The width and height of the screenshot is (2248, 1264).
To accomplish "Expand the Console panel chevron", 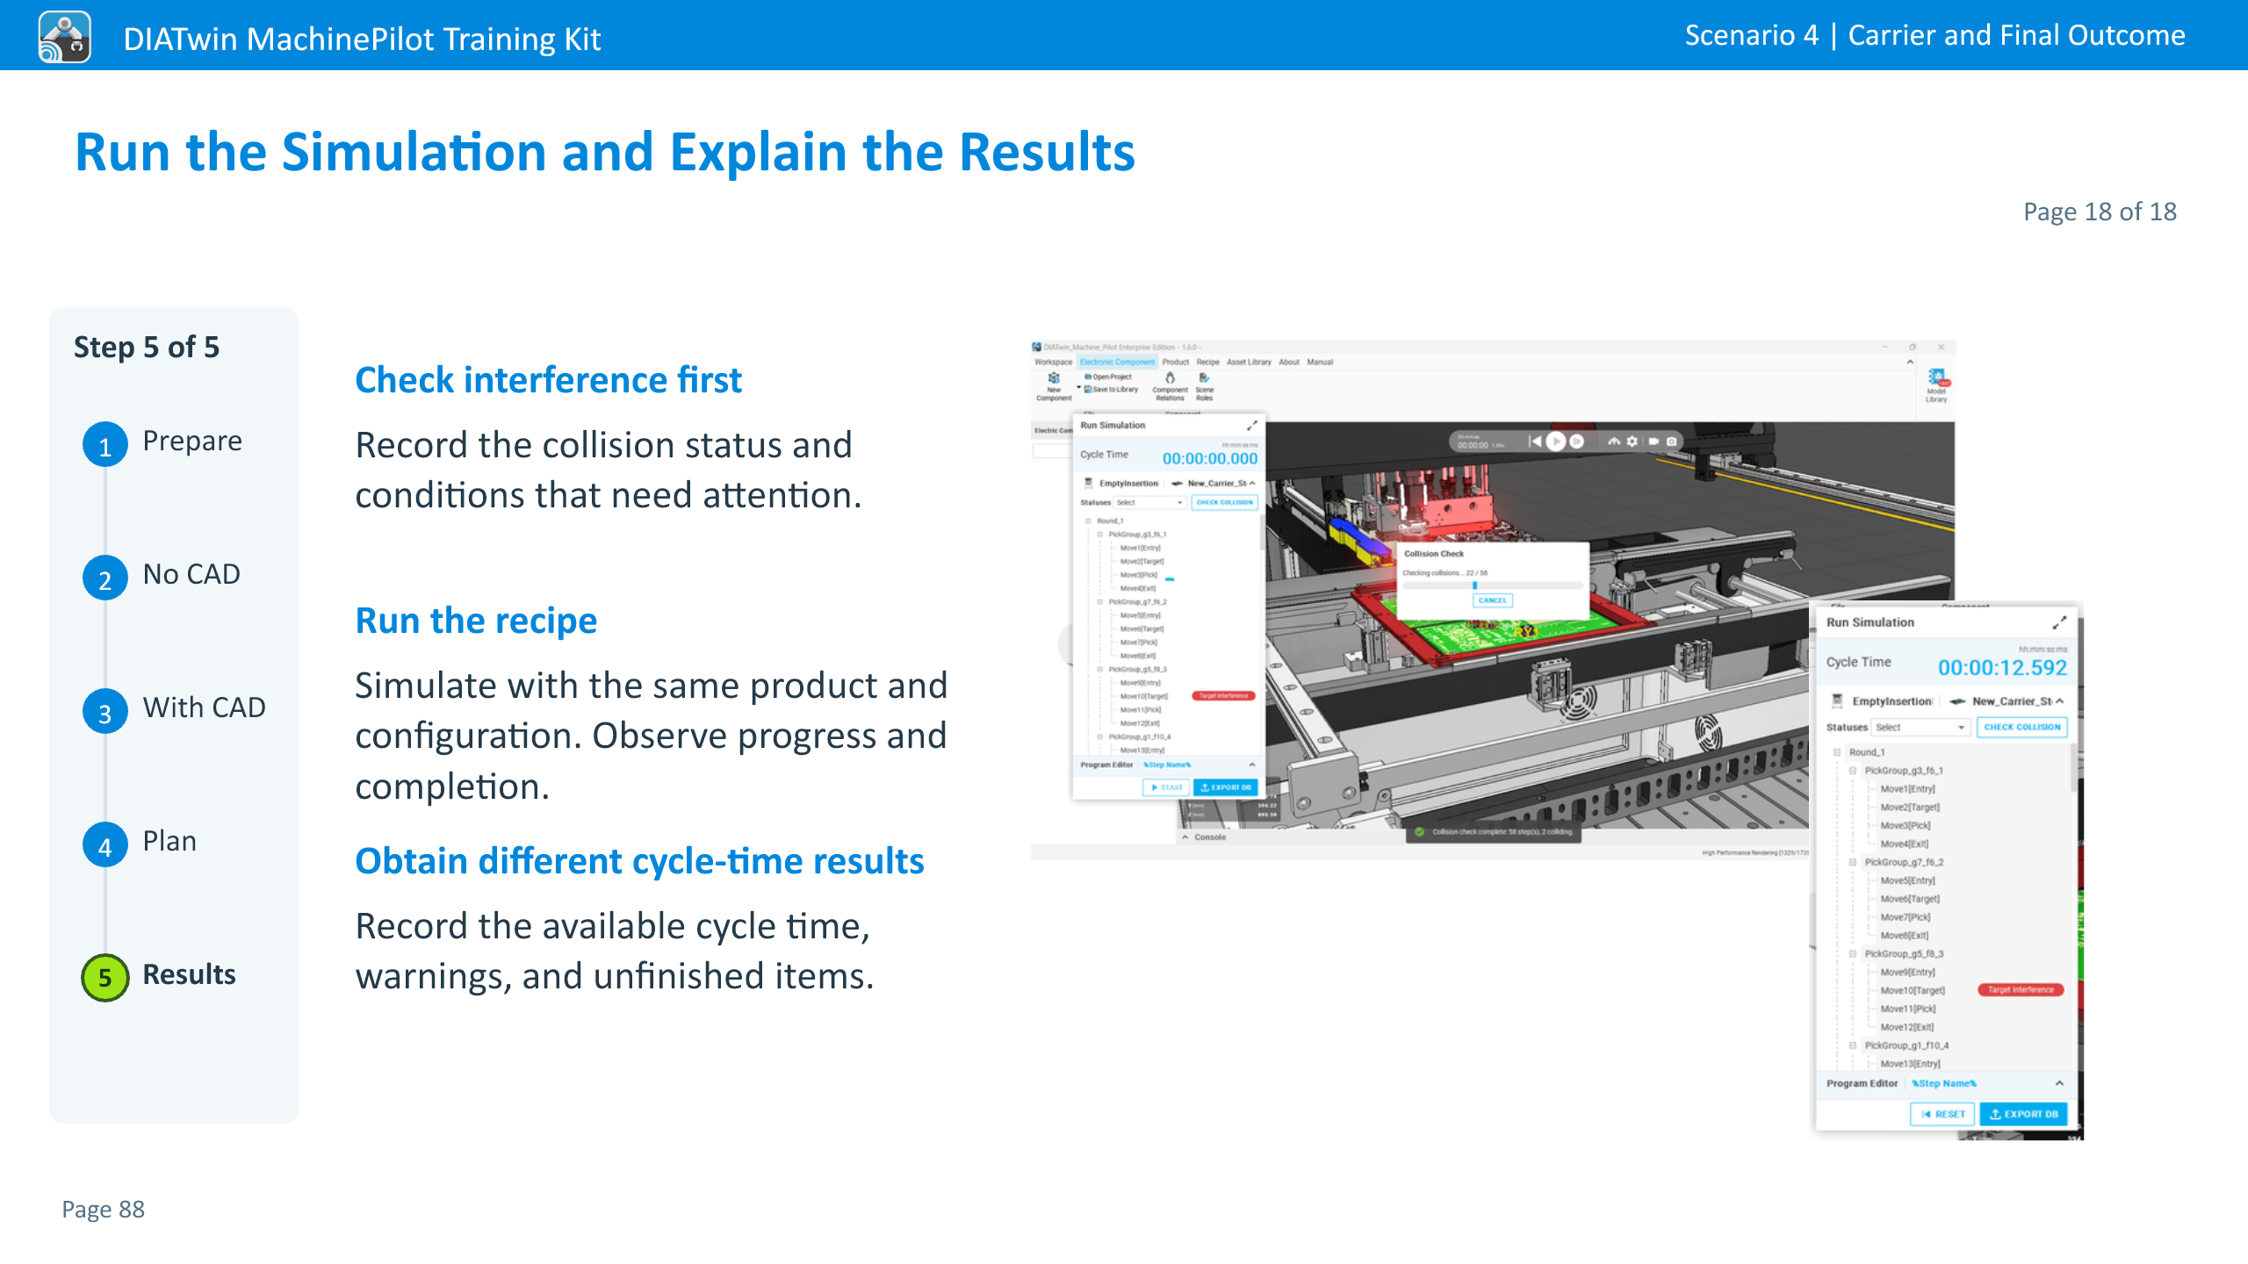I will [x=1185, y=837].
